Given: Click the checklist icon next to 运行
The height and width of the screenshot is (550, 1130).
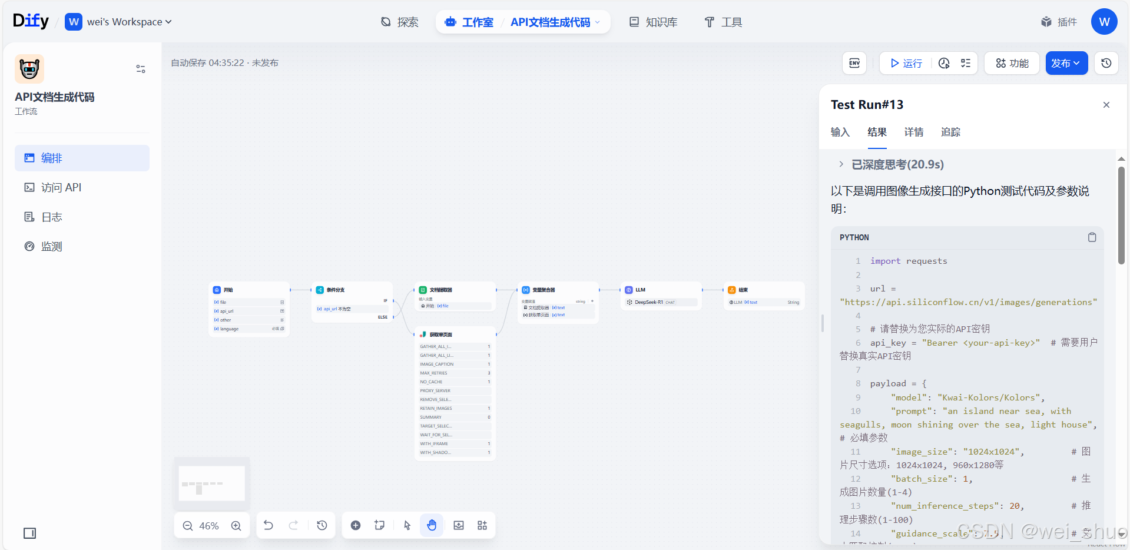Looking at the screenshot, I should tap(965, 63).
